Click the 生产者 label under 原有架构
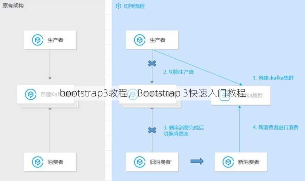The image size is (305, 181). pyautogui.click(x=55, y=40)
